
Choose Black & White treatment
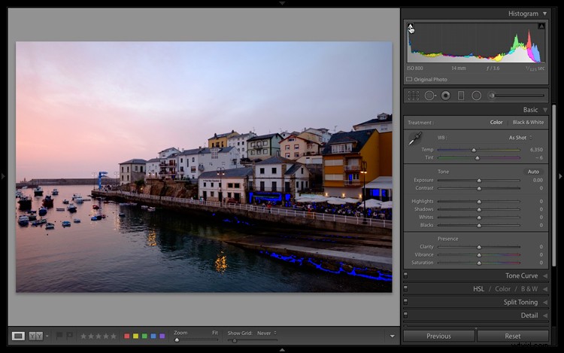coord(528,123)
